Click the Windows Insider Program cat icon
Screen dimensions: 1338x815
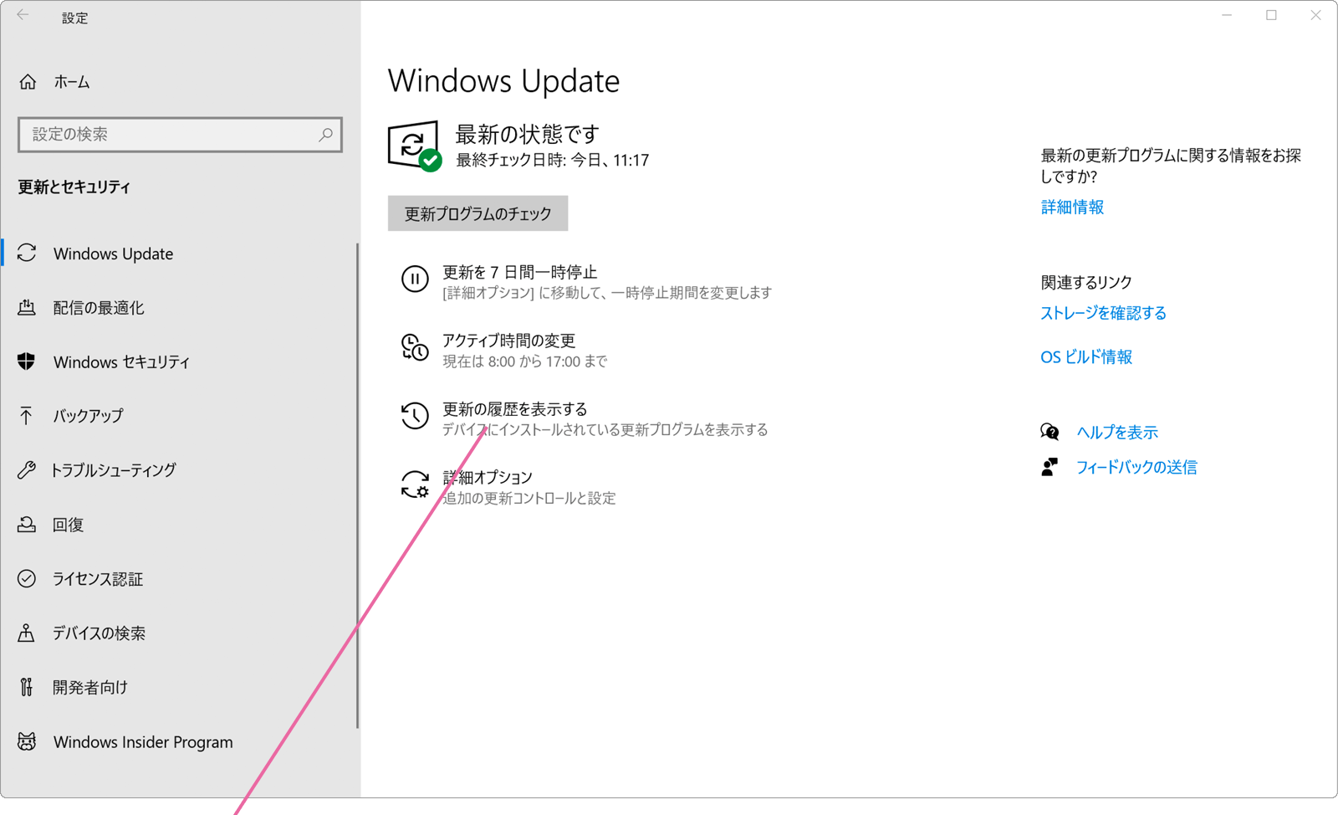[27, 741]
